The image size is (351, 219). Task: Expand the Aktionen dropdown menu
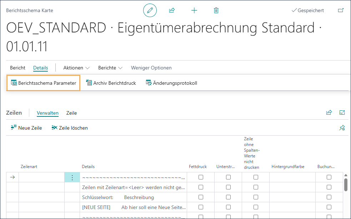pos(76,68)
